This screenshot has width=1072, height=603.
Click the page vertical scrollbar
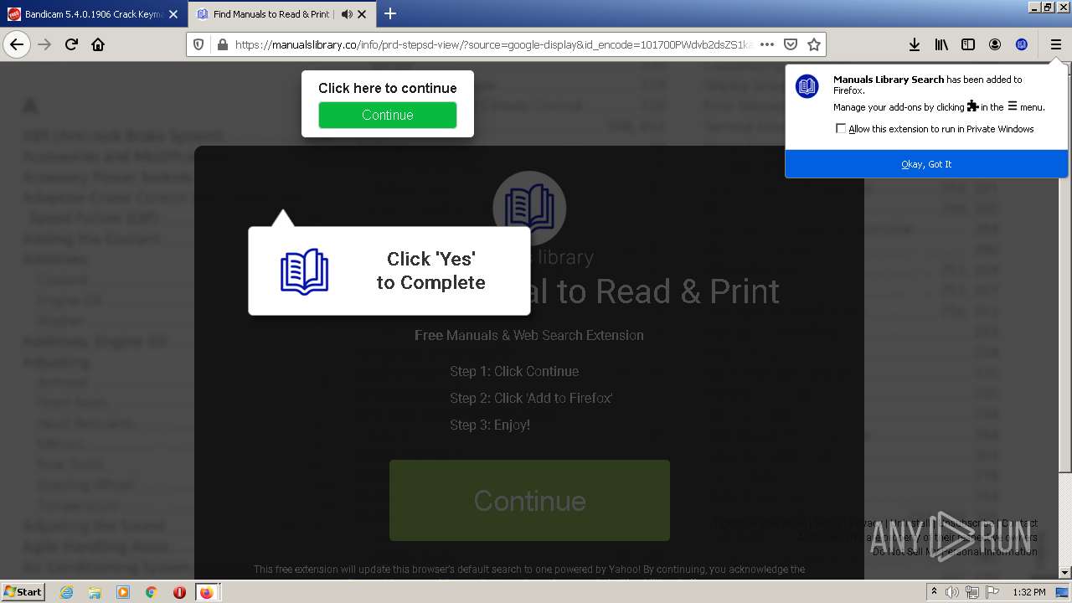1065,322
